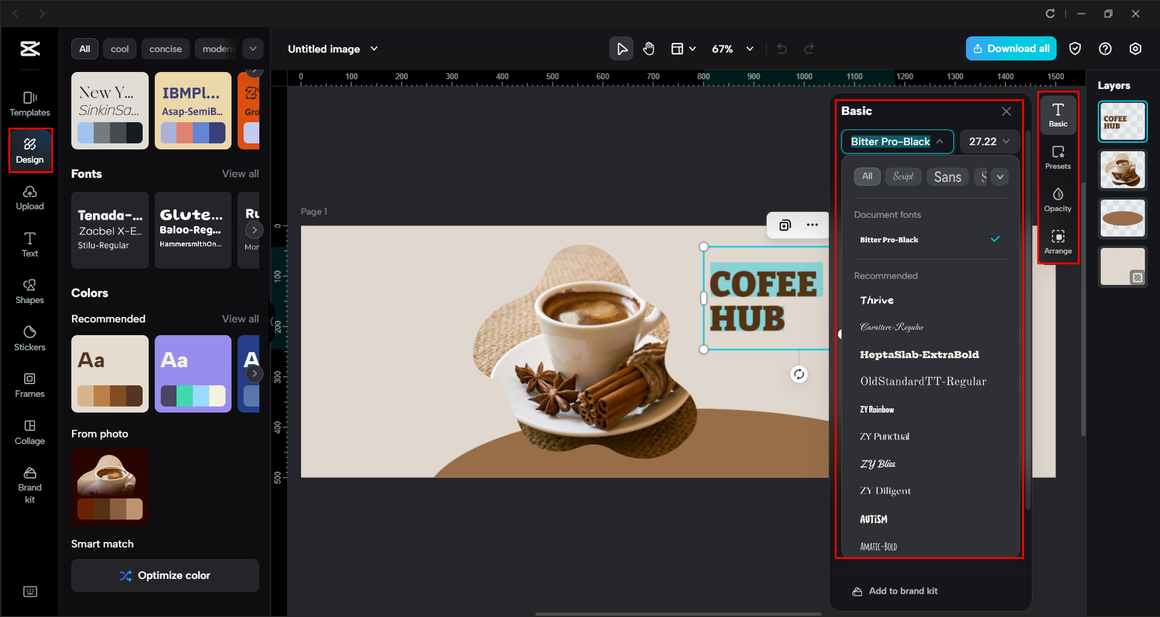Select the All font filter chip
Image resolution: width=1160 pixels, height=617 pixels.
click(x=867, y=177)
